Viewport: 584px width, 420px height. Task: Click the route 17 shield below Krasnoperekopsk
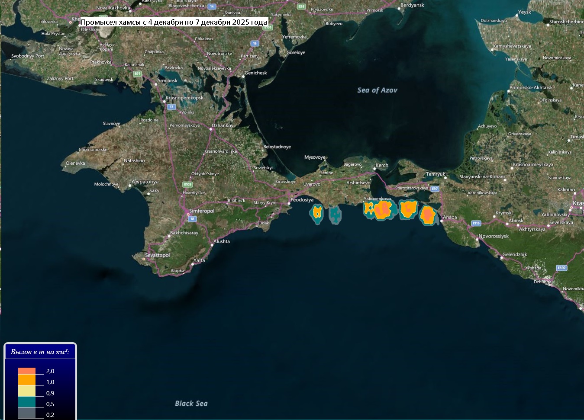click(171, 106)
